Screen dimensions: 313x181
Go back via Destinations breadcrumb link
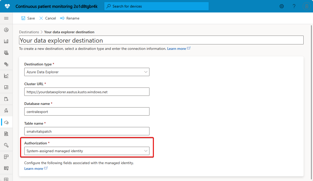pyautogui.click(x=29, y=32)
